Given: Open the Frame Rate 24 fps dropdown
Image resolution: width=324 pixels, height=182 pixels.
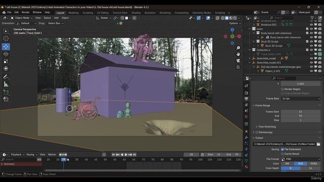Looking at the screenshot, I should tap(300, 99).
